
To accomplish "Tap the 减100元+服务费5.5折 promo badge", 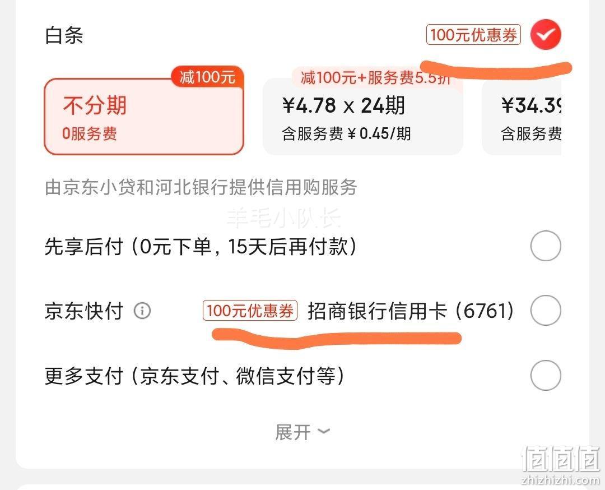I will pos(375,77).
